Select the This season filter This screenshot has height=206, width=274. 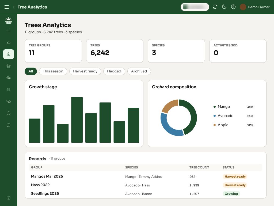point(53,71)
